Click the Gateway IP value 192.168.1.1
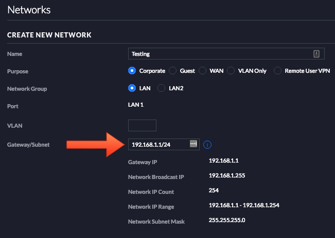 (224, 161)
